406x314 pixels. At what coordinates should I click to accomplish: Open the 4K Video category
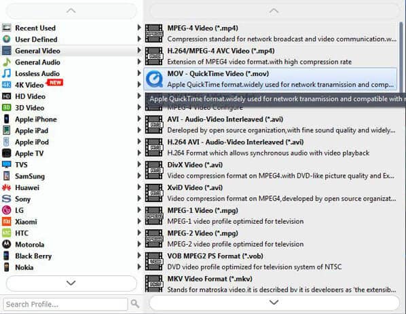pos(71,85)
